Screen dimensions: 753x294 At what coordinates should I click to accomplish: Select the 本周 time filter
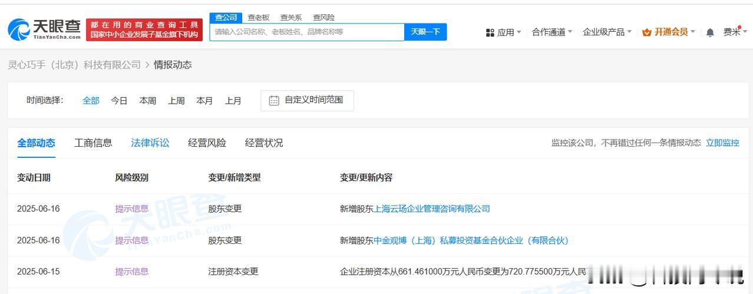[x=147, y=101]
